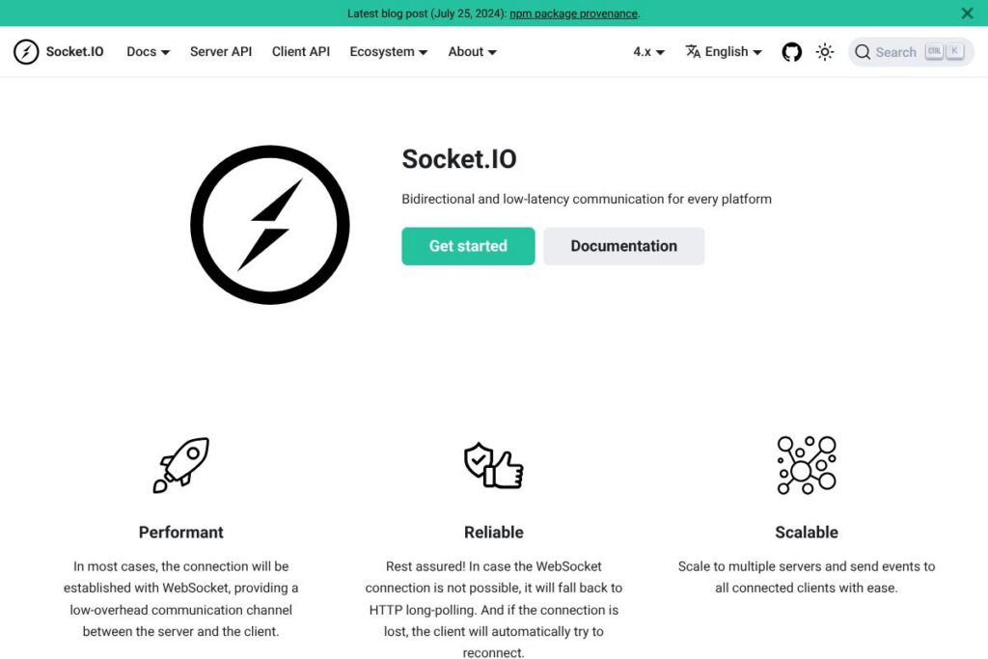The height and width of the screenshot is (659, 988).
Task: Go to Client API page
Action: click(301, 52)
